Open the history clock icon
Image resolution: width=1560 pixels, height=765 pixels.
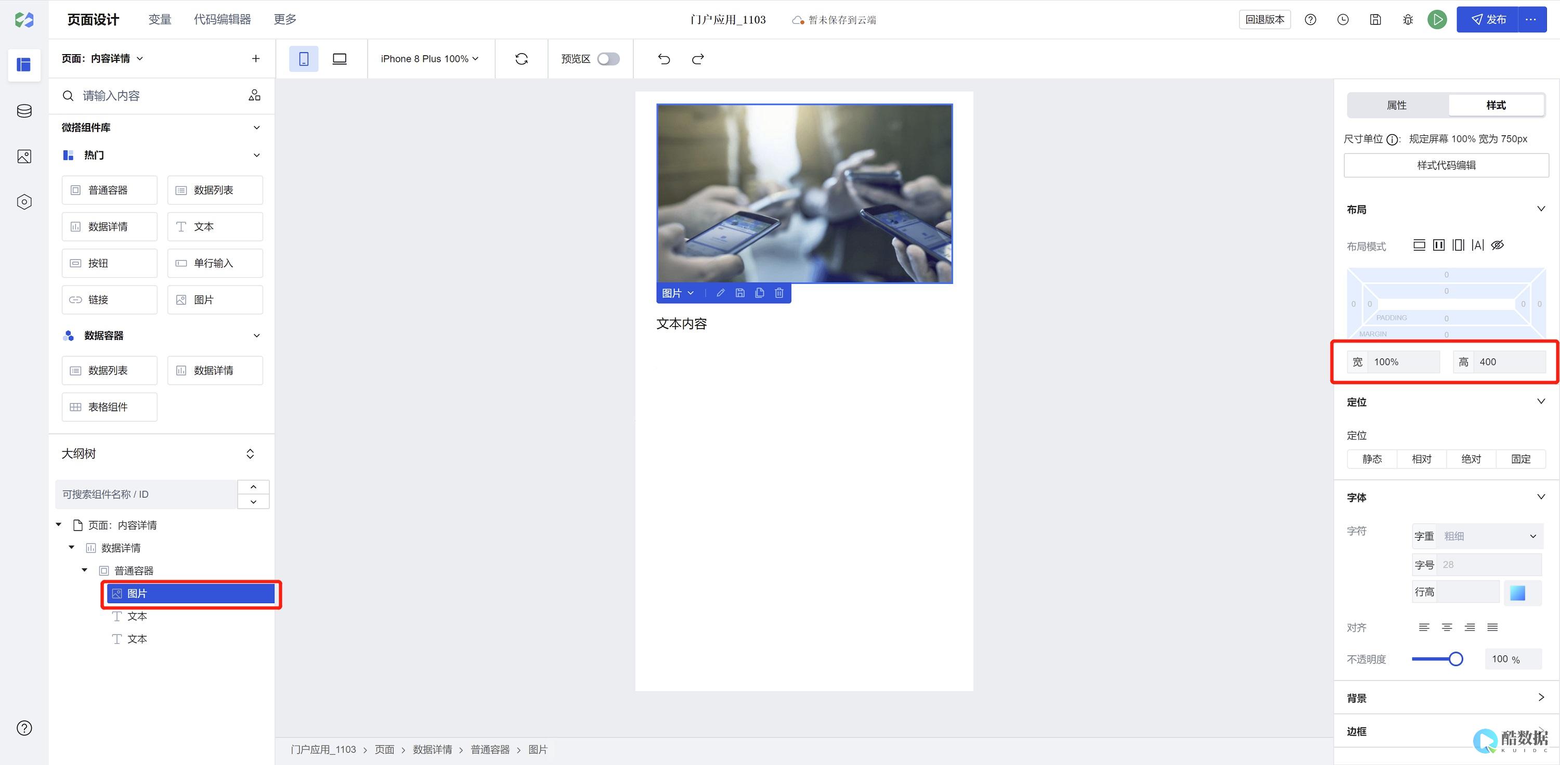pos(1343,19)
